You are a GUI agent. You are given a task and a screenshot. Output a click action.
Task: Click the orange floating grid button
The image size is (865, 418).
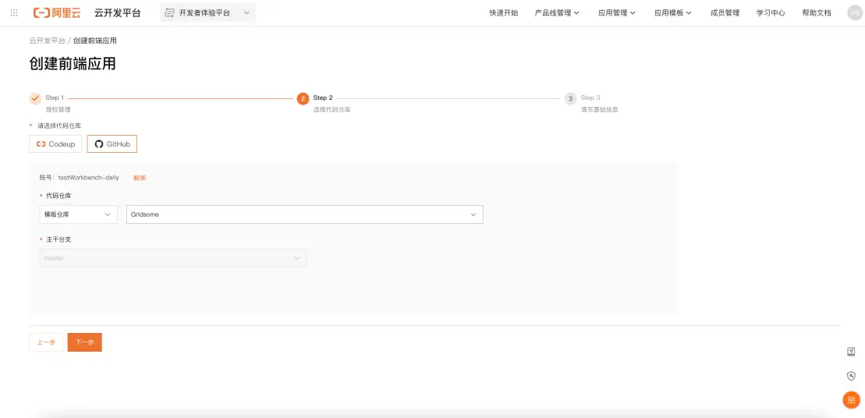click(851, 400)
